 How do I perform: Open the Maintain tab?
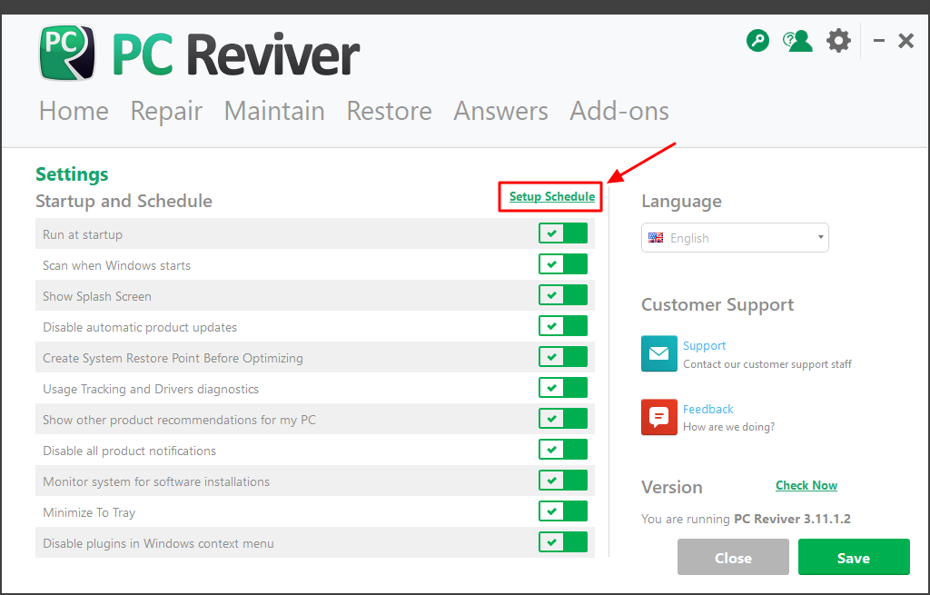tap(274, 111)
